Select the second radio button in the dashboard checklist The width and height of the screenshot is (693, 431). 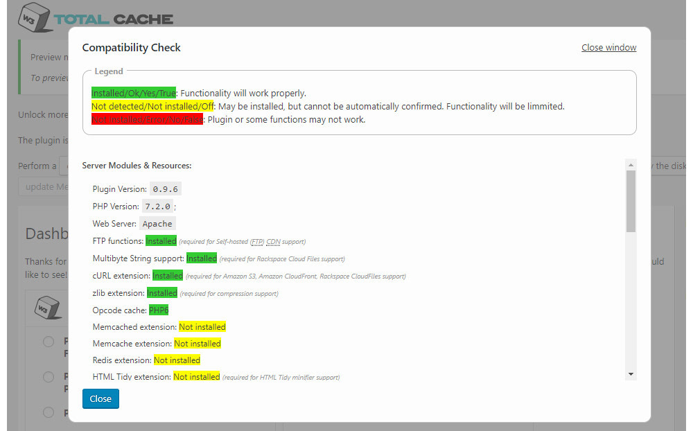pyautogui.click(x=48, y=377)
